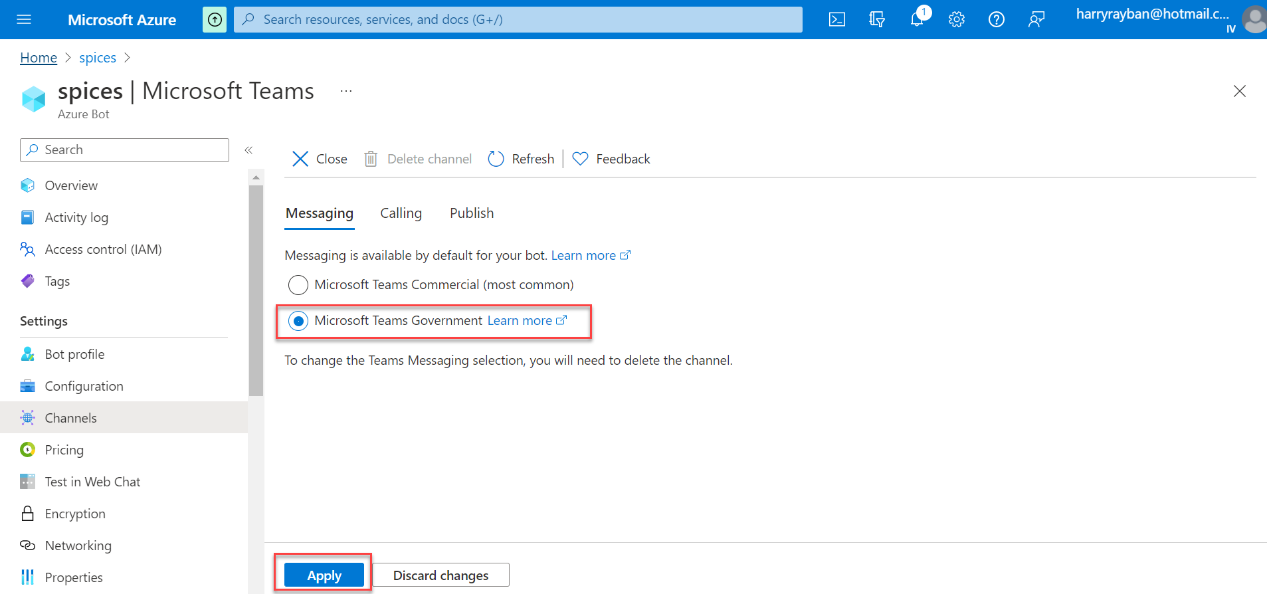Click Delete channel in the toolbar
Viewport: 1267px width, 594px height.
[x=418, y=159]
